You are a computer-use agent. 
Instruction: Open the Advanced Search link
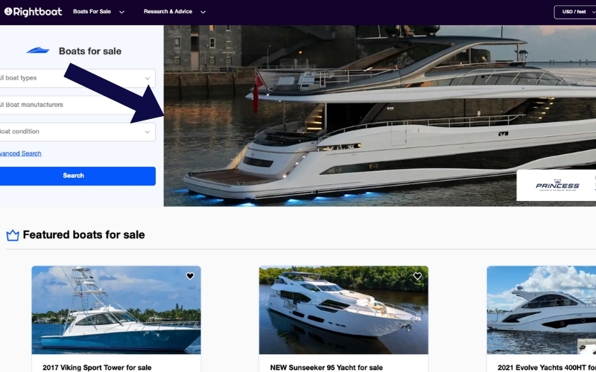pos(21,153)
